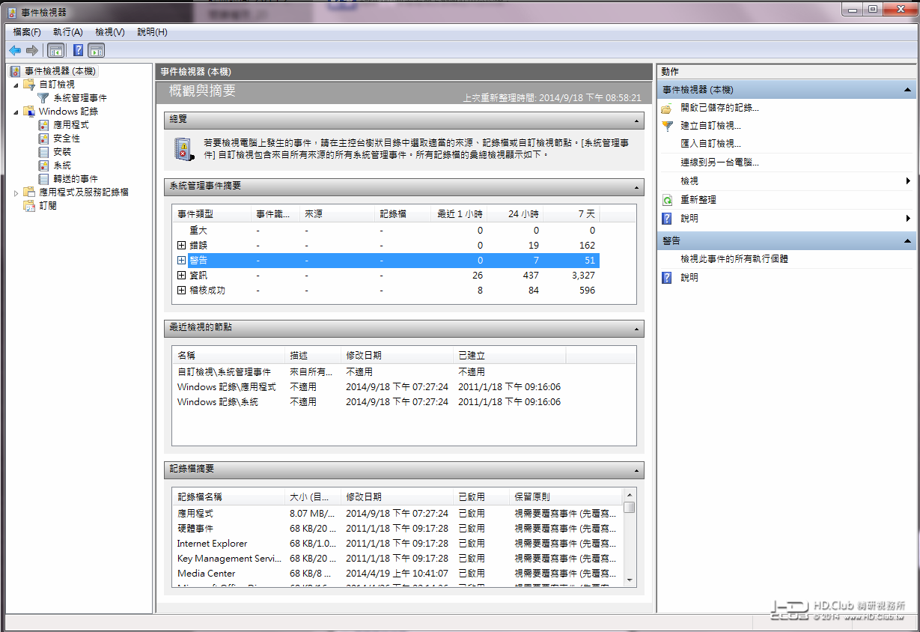Expand 警告 event type row
Viewport: 920px width, 632px height.
[181, 261]
